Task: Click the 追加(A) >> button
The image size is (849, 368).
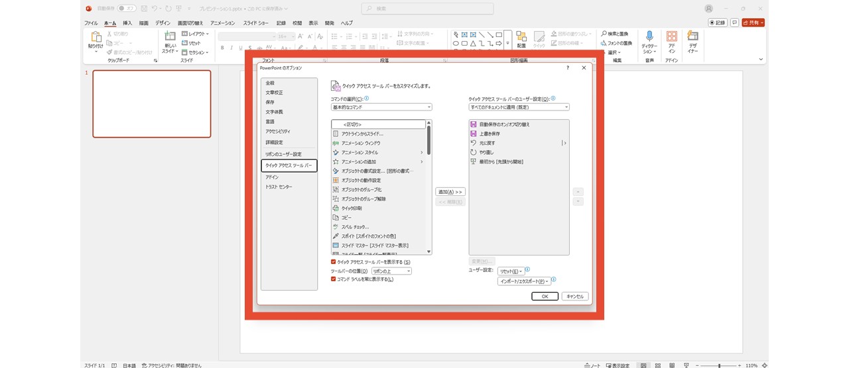Action: (450, 192)
